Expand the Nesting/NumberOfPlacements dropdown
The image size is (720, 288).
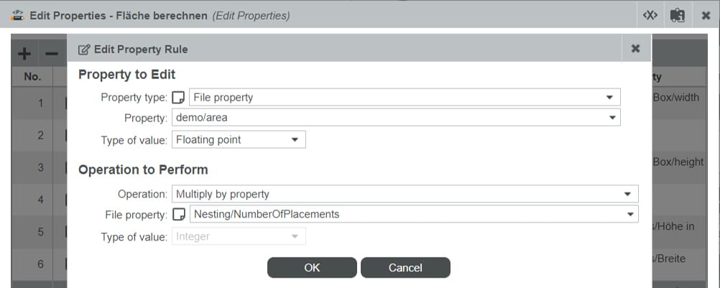[x=629, y=214]
